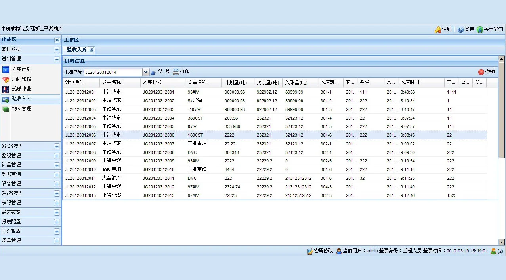Click the 结算 settle toolbar button
Screen dimensions: 506x280
160,72
